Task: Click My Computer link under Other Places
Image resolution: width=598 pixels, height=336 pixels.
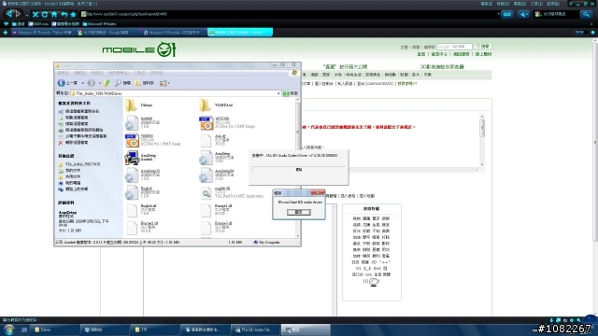Action: click(70, 183)
